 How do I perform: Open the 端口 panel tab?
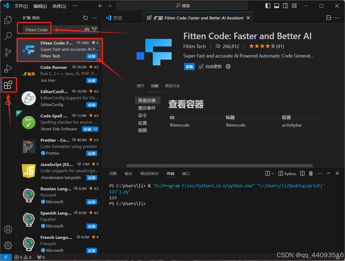[186, 174]
